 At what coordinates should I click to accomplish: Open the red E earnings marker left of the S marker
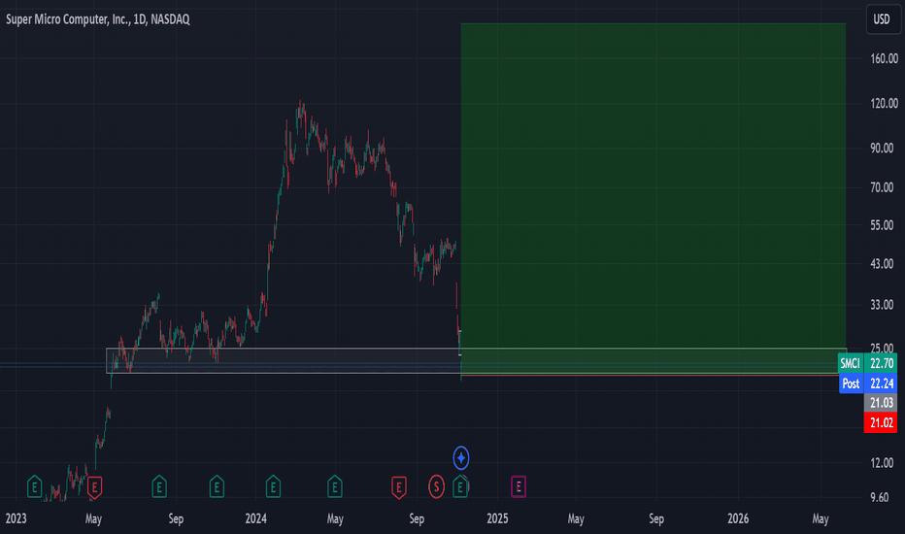(x=398, y=486)
